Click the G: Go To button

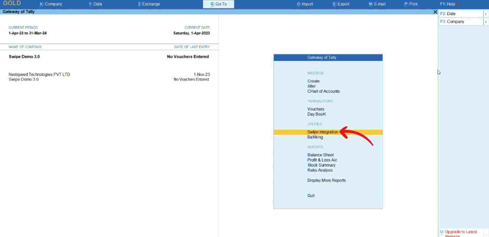219,4
